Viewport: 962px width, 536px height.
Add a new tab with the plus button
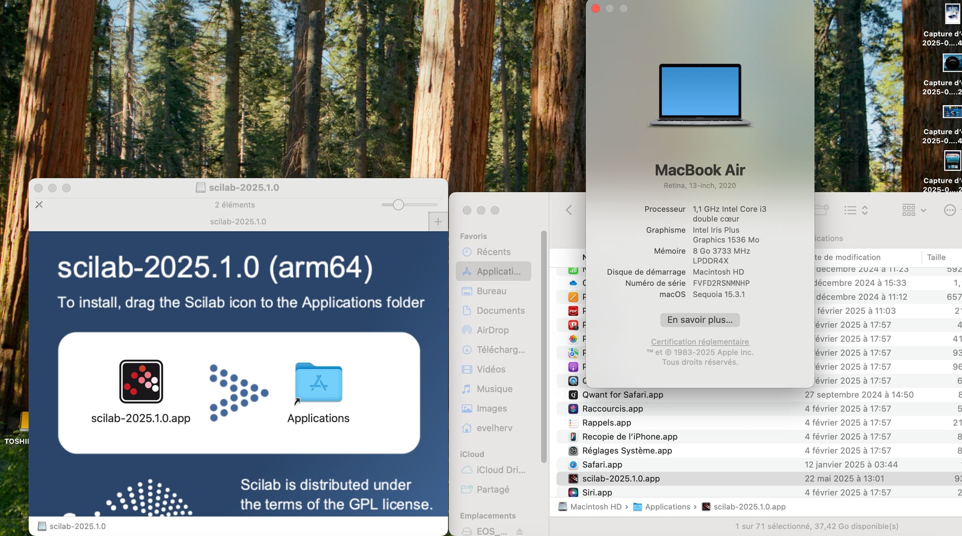click(x=438, y=221)
